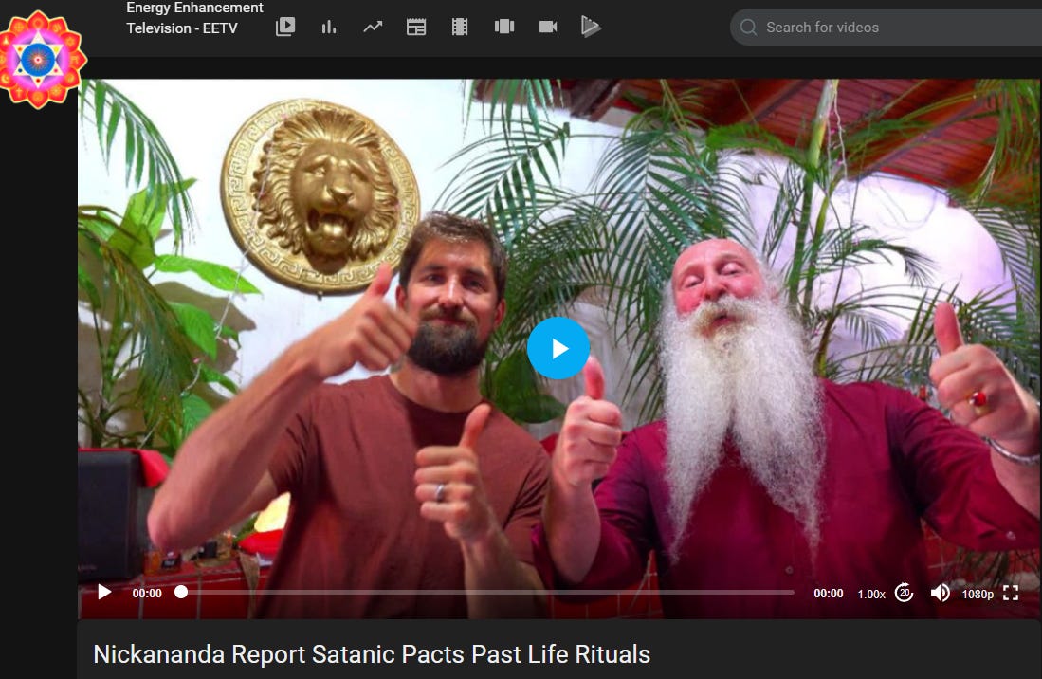Toggle fullscreen mode for the video
This screenshot has height=679, width=1042.
(x=1011, y=593)
